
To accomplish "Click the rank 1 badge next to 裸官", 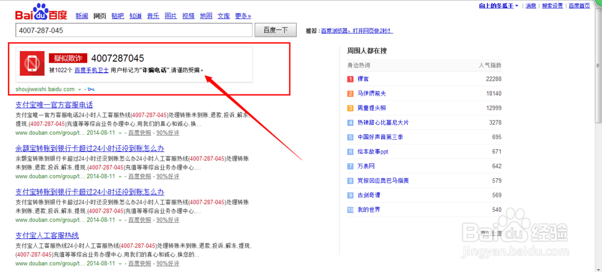I will [350, 79].
